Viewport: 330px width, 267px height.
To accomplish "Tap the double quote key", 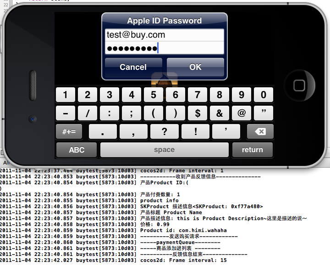I will [264, 114].
